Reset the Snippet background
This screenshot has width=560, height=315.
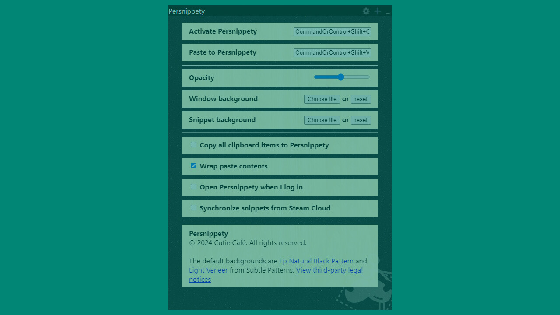click(x=360, y=120)
